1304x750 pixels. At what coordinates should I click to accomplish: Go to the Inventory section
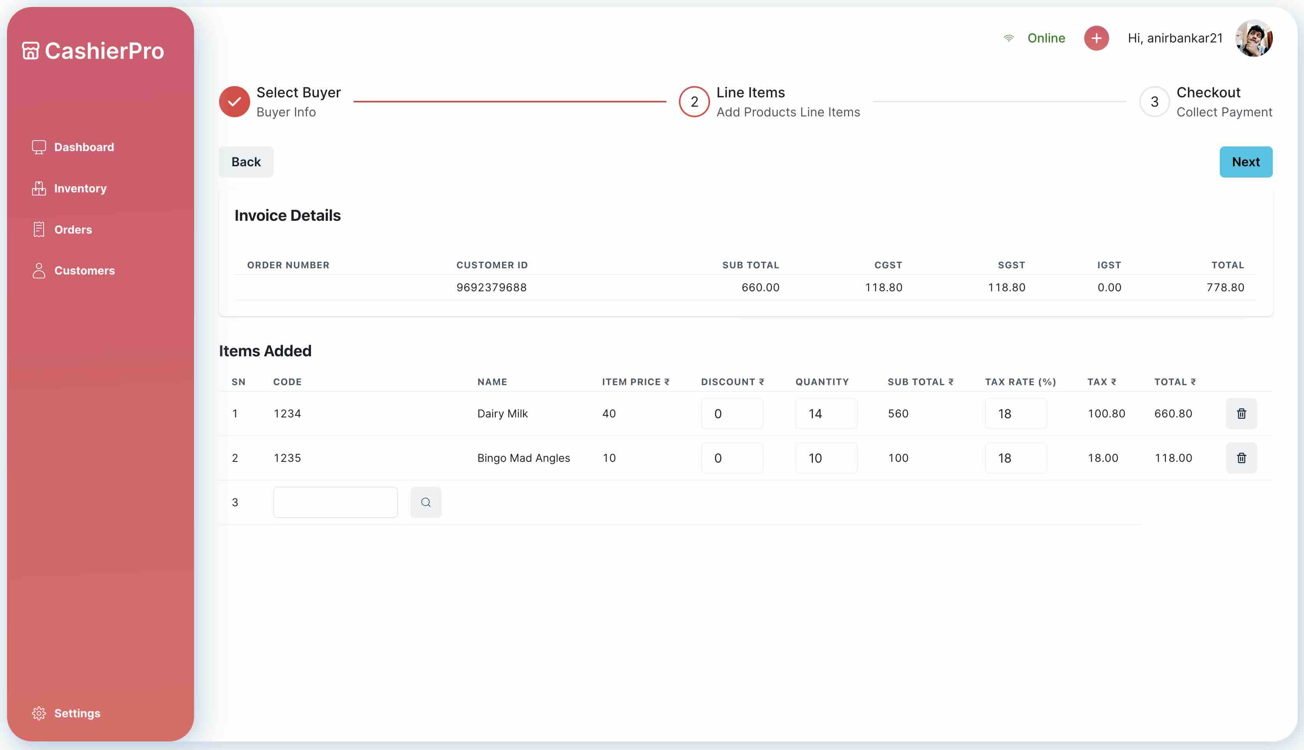click(x=80, y=188)
